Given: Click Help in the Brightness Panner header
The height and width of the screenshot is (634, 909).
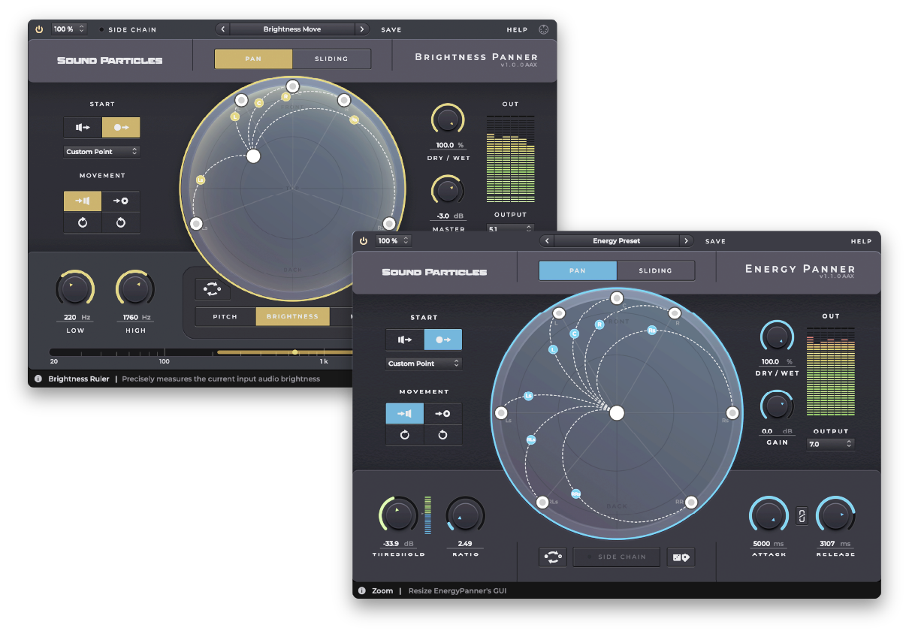Looking at the screenshot, I should pyautogui.click(x=517, y=30).
